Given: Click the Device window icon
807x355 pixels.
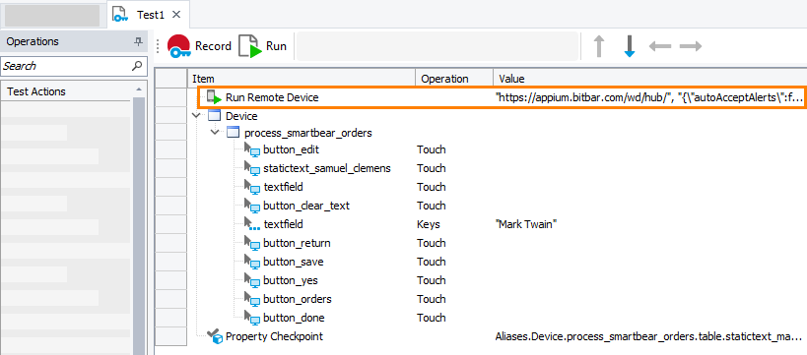Looking at the screenshot, I should 214,116.
